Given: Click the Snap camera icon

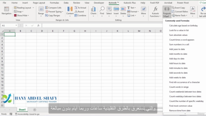Looking at the screenshot, I should pos(15,12).
